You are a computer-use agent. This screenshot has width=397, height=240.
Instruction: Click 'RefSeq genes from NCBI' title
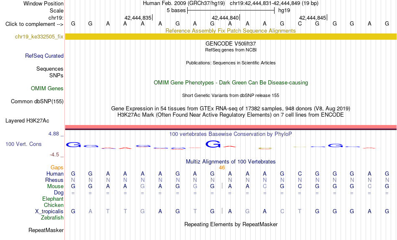click(x=231, y=50)
